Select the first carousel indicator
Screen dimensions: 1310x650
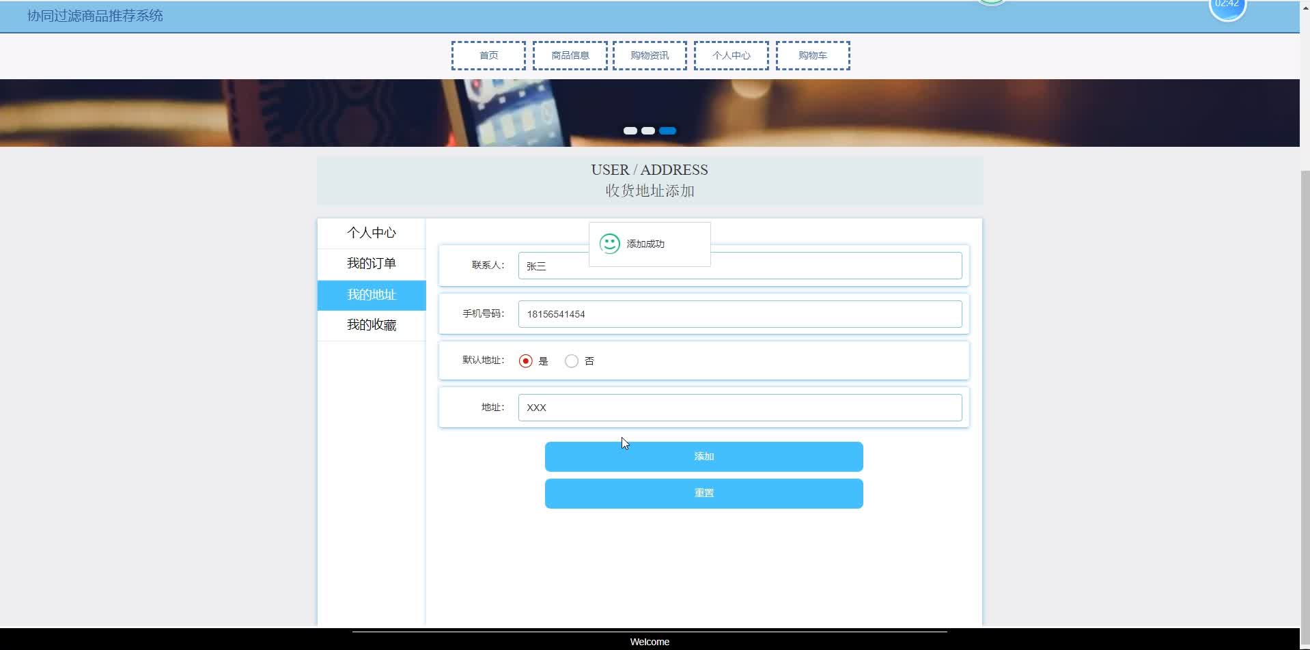(630, 130)
